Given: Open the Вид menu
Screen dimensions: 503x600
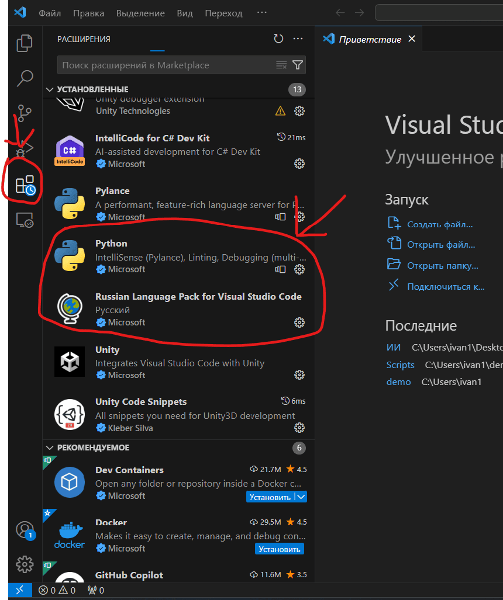Looking at the screenshot, I should [x=185, y=13].
